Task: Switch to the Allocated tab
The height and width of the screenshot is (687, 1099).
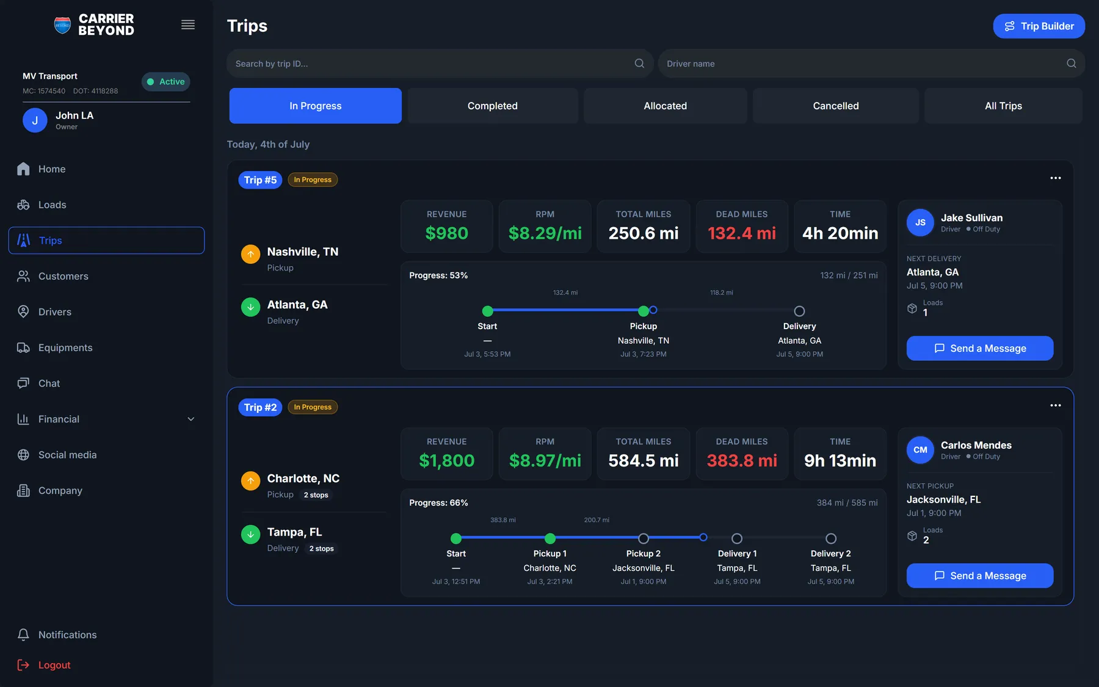Action: (666, 106)
